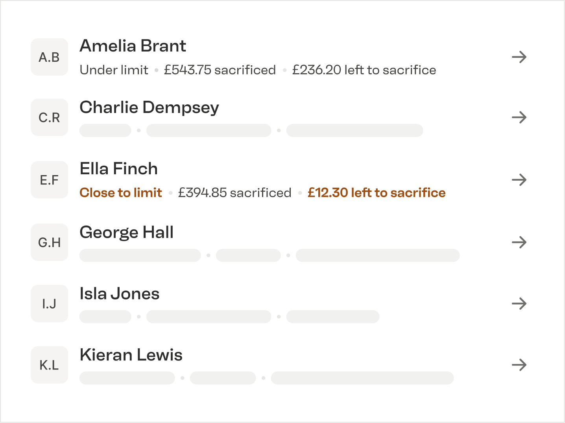
Task: Open Isla Jones's arrow icon
Action: 519,303
